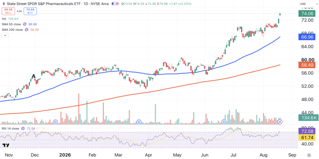
Task: Select the SMA 200 close legend label
Action: [12, 30]
